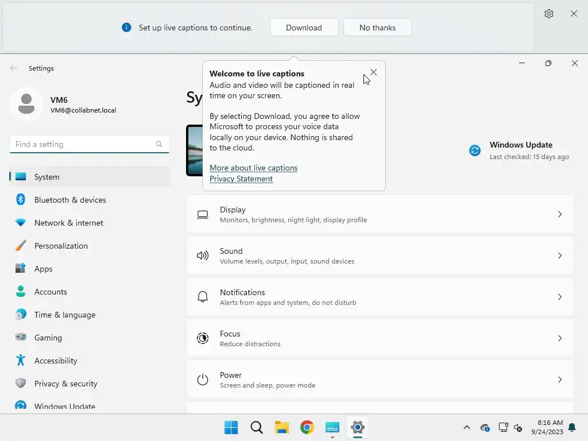Screen dimensions: 588x441
Task: Click the 'Screen and sleep, power mode' text
Action: [268, 385]
